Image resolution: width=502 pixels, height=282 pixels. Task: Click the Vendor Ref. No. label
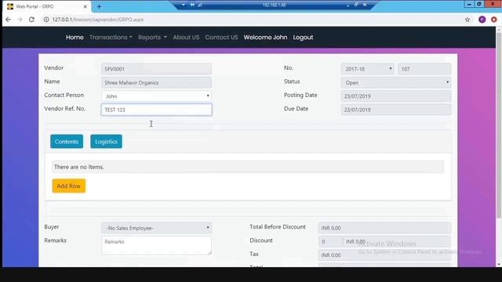pos(64,109)
